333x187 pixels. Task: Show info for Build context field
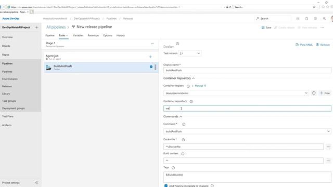click(x=183, y=154)
